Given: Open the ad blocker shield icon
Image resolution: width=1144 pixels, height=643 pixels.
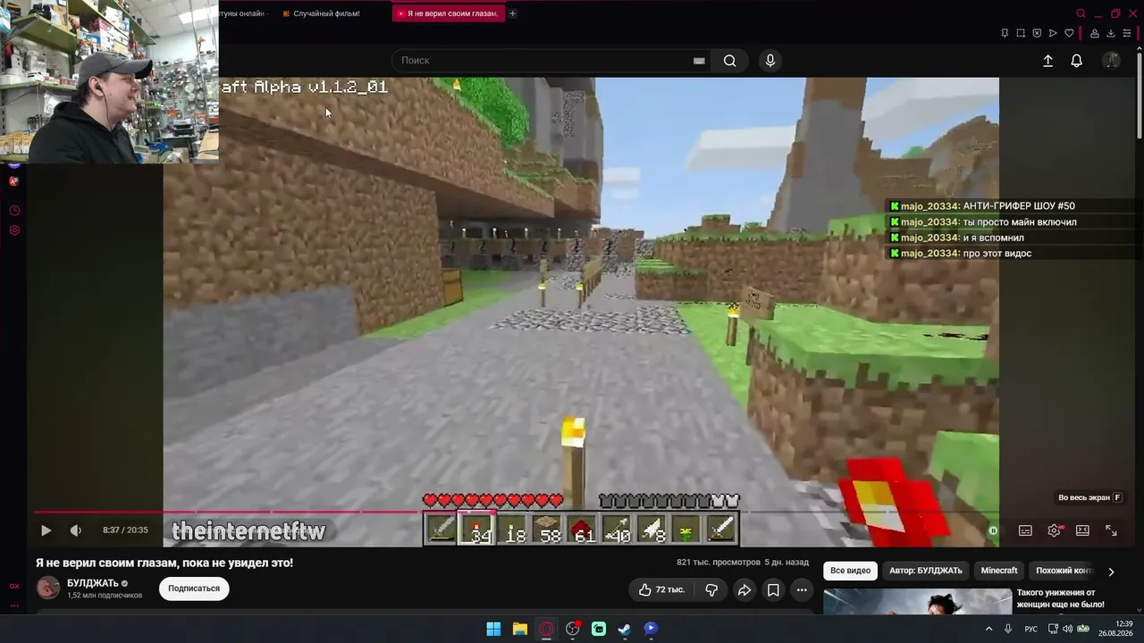Looking at the screenshot, I should coord(1037,33).
